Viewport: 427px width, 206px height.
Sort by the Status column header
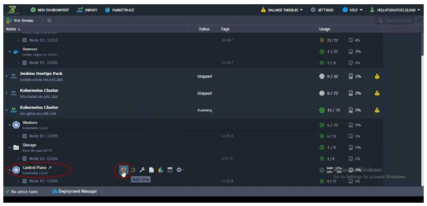tap(204, 29)
